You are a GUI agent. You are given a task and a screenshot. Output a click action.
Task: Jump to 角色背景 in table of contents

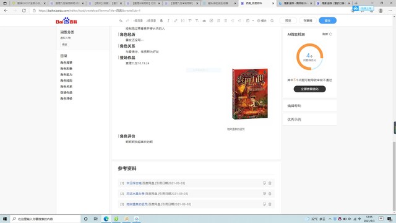coord(66,63)
